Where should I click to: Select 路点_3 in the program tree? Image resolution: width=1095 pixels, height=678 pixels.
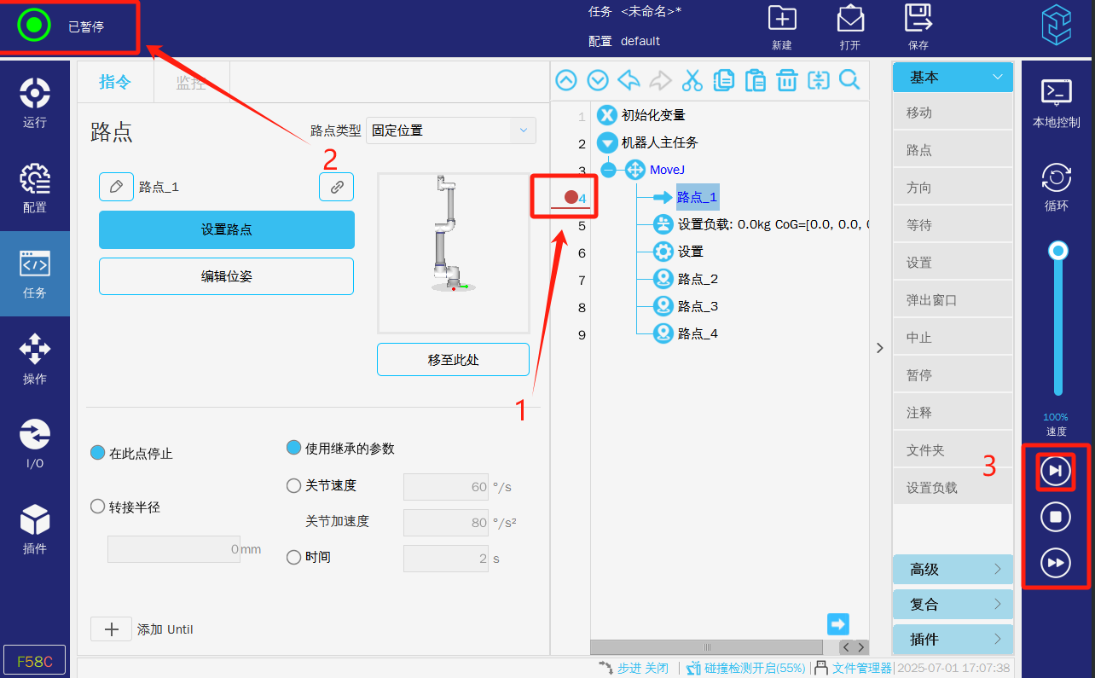click(697, 306)
